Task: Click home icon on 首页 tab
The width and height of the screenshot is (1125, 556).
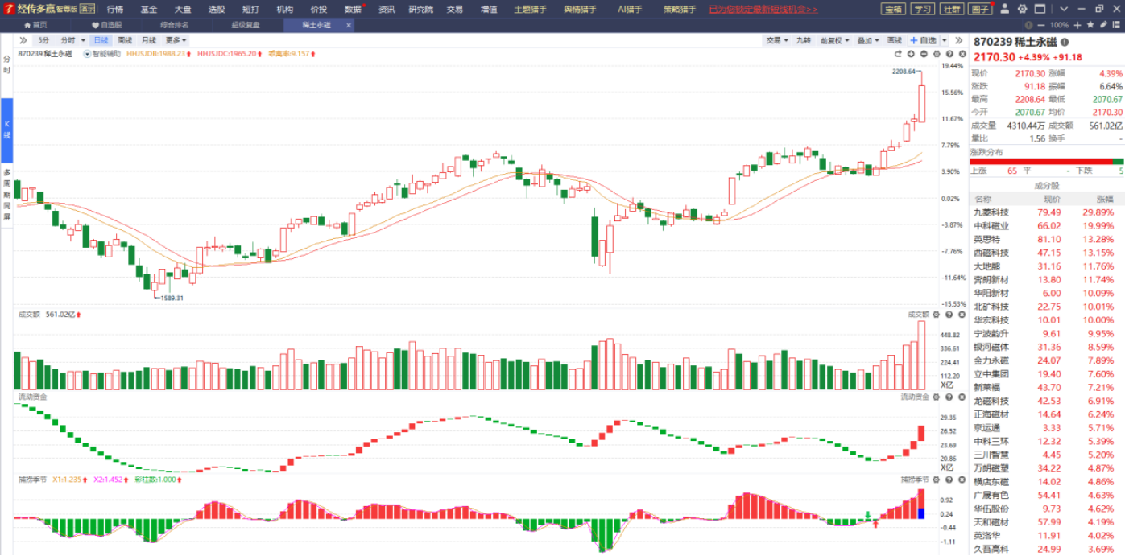Action: click(27, 25)
